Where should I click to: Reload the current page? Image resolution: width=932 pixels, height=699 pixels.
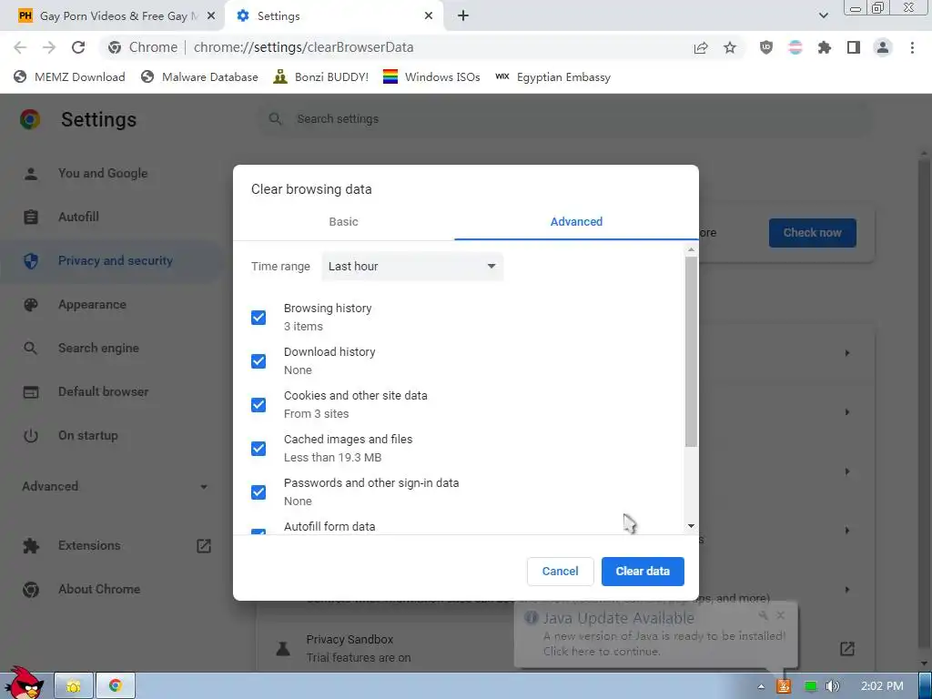click(78, 47)
